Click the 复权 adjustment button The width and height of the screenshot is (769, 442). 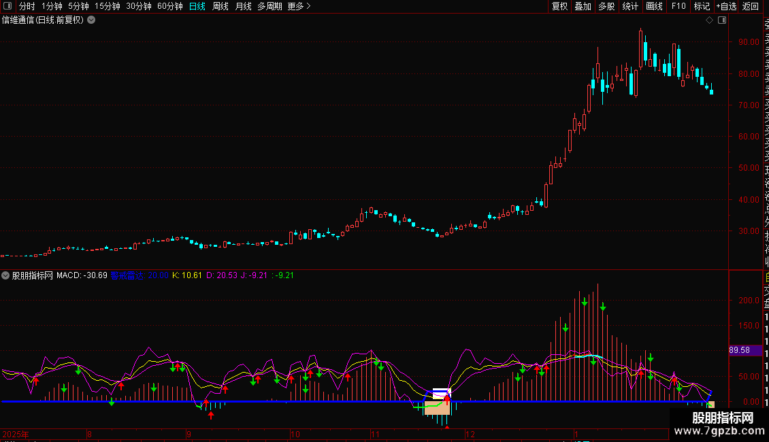pos(559,7)
